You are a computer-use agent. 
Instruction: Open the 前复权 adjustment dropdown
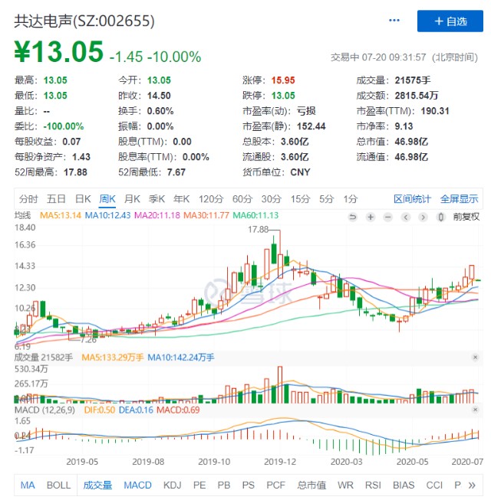coord(465,217)
